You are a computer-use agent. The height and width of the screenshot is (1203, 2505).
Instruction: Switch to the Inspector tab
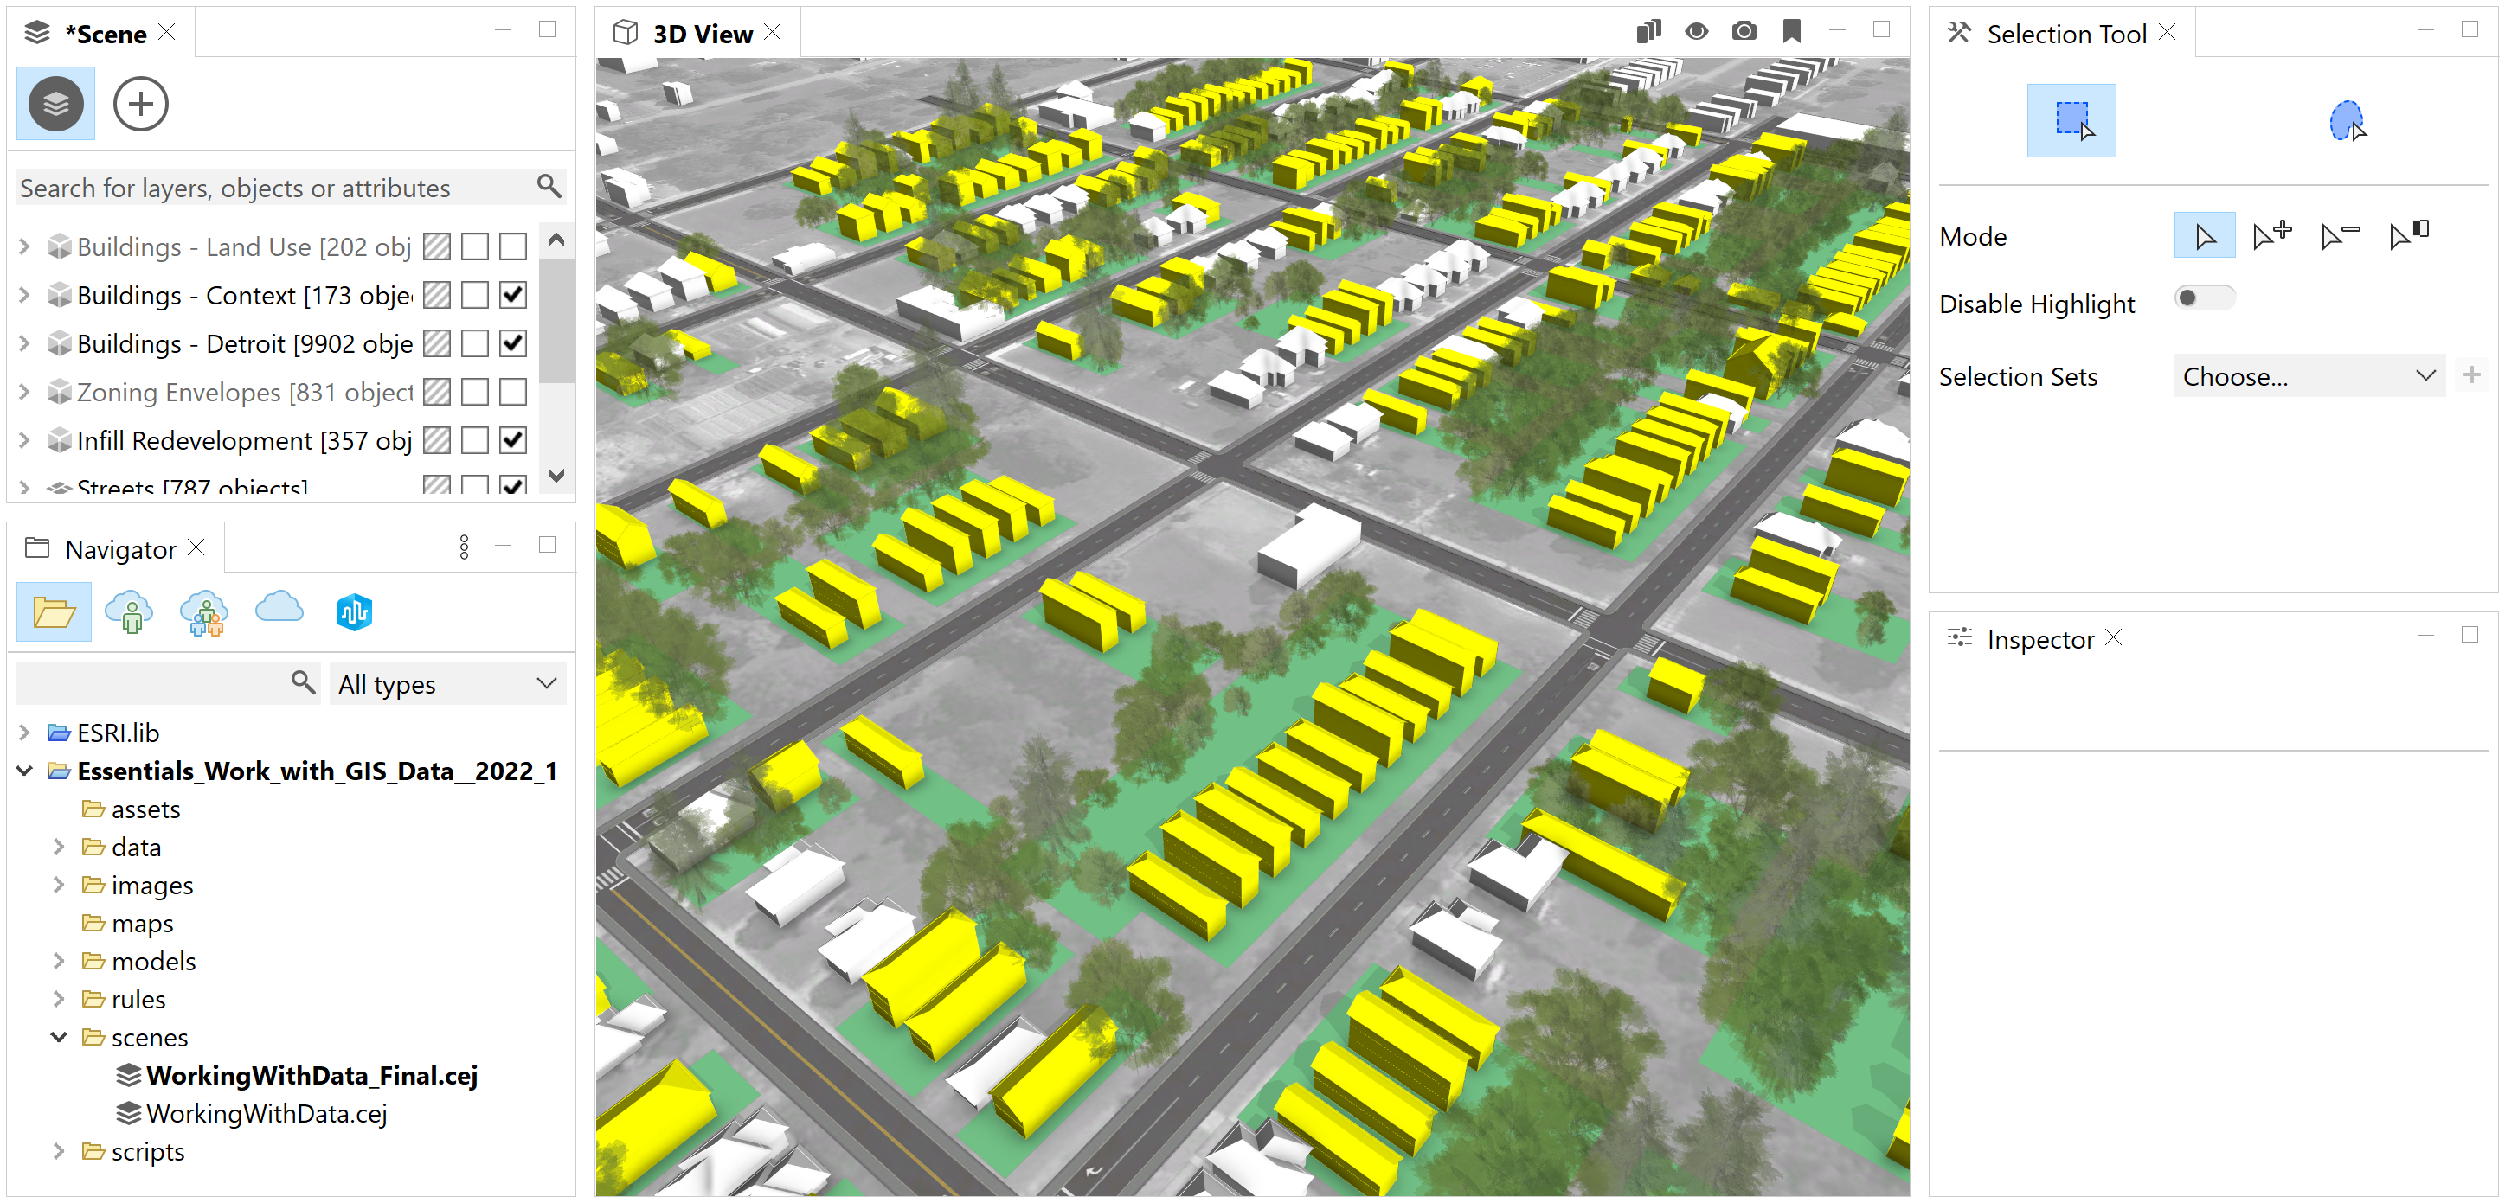click(2039, 639)
